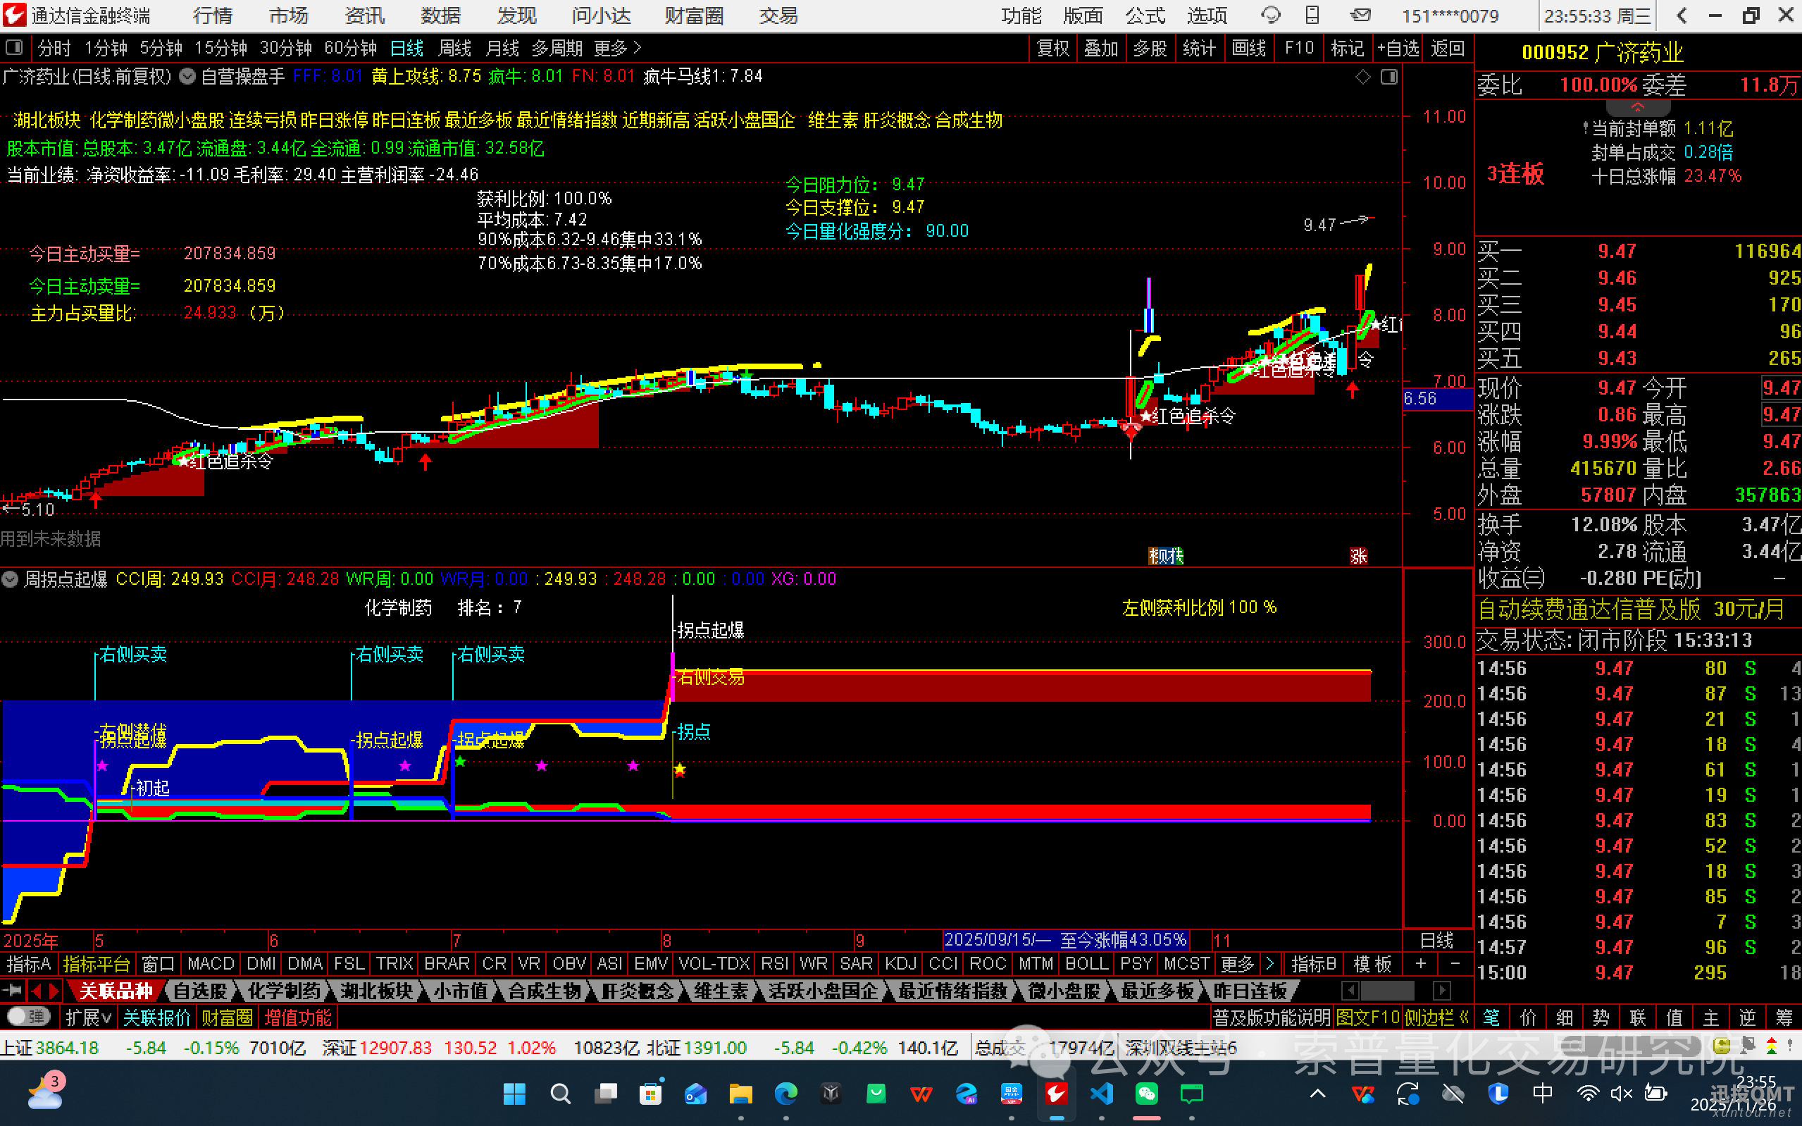Toggle 叠加 overlay mode
The height and width of the screenshot is (1126, 1802).
pyautogui.click(x=1102, y=48)
